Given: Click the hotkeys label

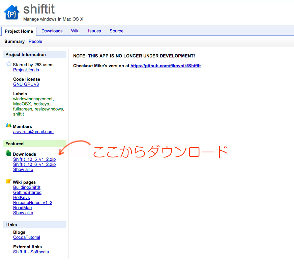Looking at the screenshot, I should [41, 104].
